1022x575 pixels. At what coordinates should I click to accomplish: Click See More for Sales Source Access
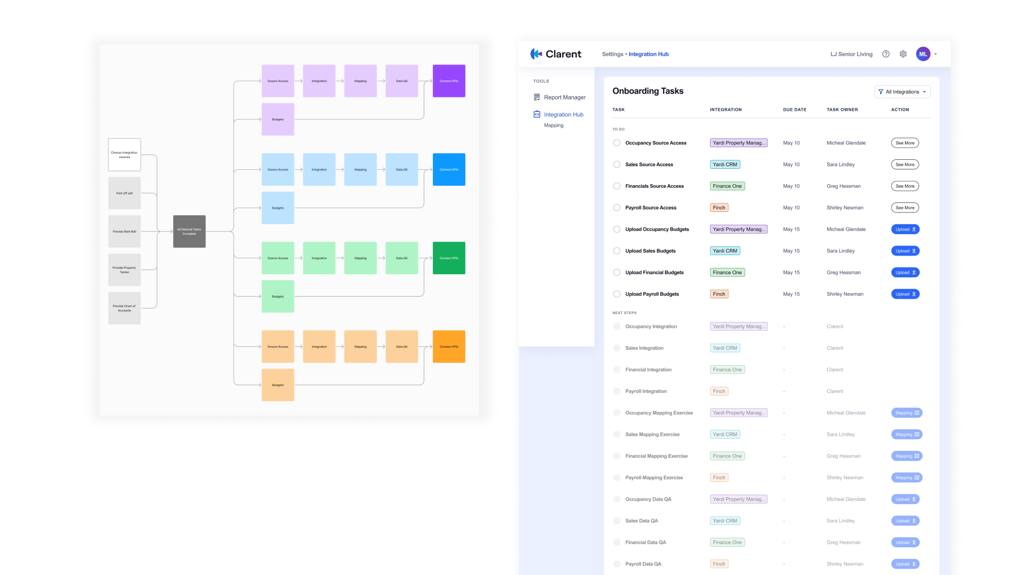905,165
